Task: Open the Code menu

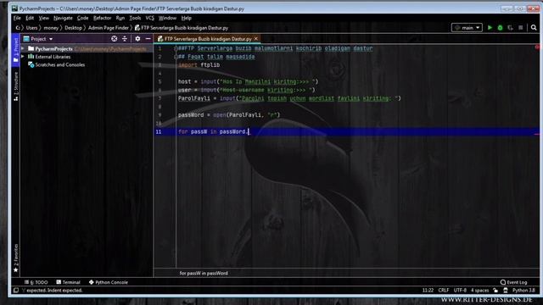Action: tap(83, 18)
